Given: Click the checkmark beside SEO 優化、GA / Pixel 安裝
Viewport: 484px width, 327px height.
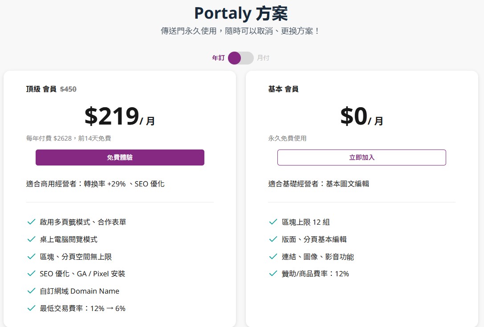Looking at the screenshot, I should point(31,274).
